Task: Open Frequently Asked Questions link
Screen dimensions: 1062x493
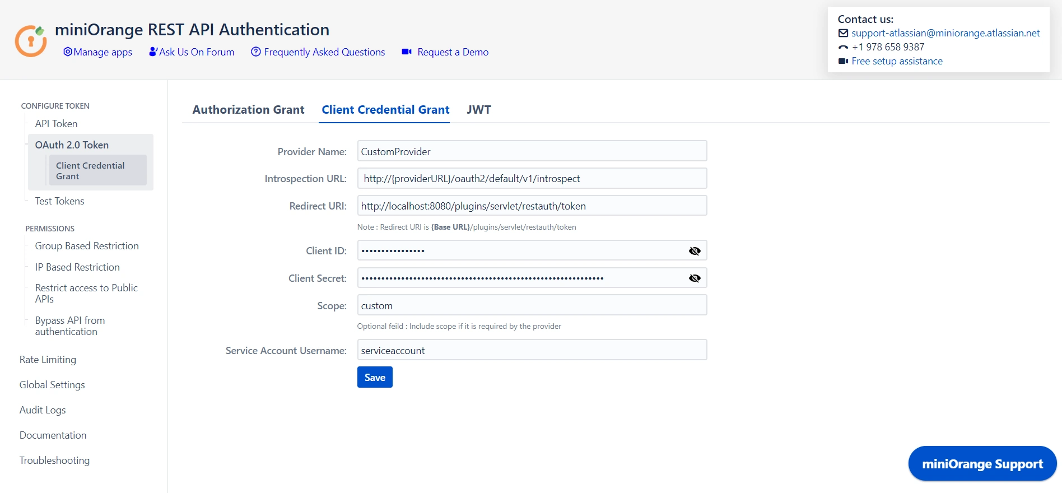Action: 324,52
